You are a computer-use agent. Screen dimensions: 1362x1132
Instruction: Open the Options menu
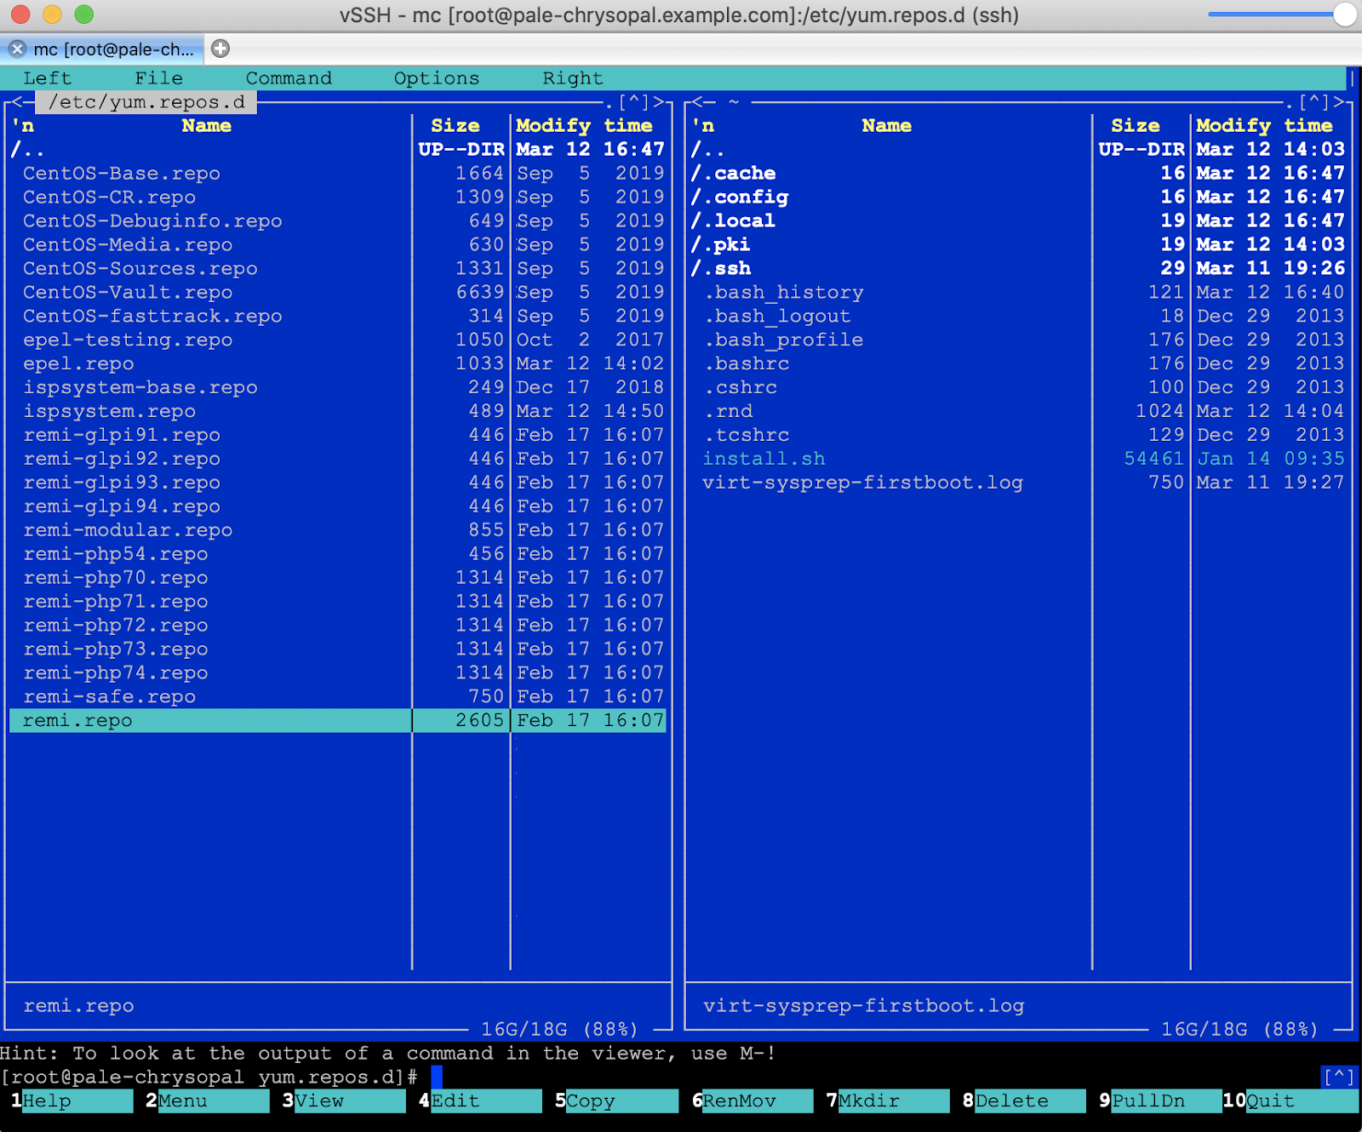pos(437,78)
